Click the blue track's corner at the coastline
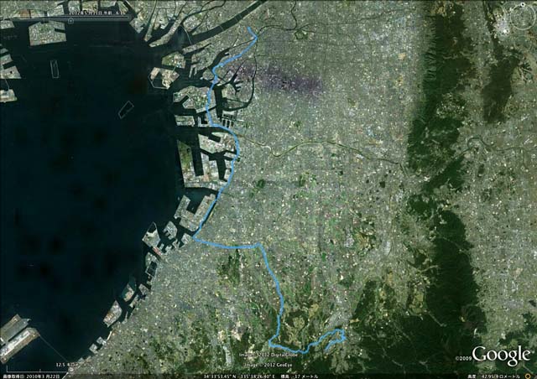 194,237
